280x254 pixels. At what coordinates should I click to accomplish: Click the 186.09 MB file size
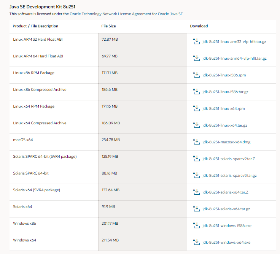(x=111, y=123)
